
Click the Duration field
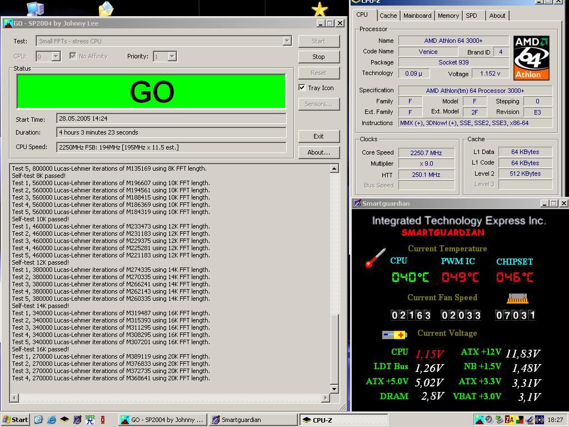(171, 132)
